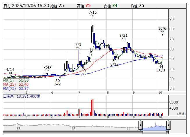This screenshot has width=190, height=137.
Task: Select the 6/9 low label at 30
Action: pyautogui.click(x=58, y=82)
